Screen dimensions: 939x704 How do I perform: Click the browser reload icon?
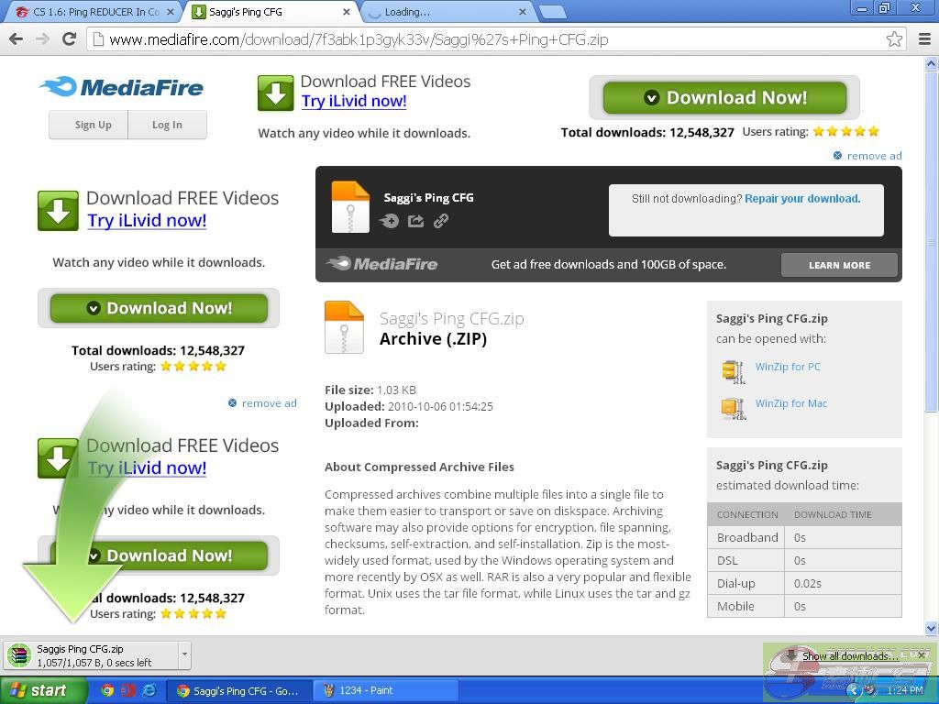[x=69, y=38]
